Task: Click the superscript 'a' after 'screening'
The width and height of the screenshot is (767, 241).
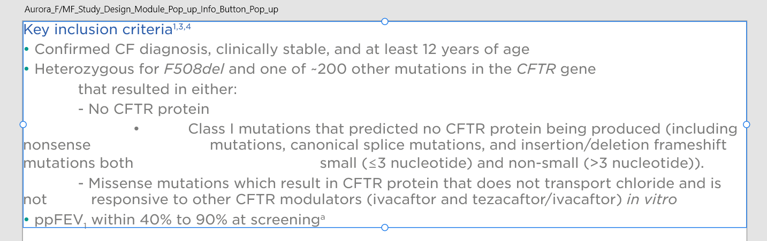Action: click(323, 216)
